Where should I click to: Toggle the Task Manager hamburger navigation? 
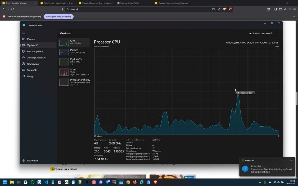[x=24, y=33]
